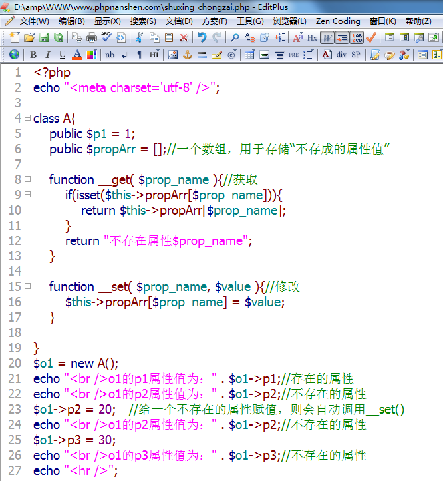Open the 文档(D) menu

click(179, 21)
